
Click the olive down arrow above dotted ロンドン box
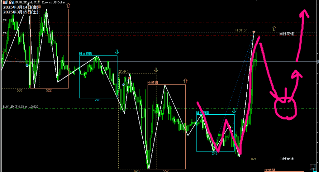click(x=155, y=70)
